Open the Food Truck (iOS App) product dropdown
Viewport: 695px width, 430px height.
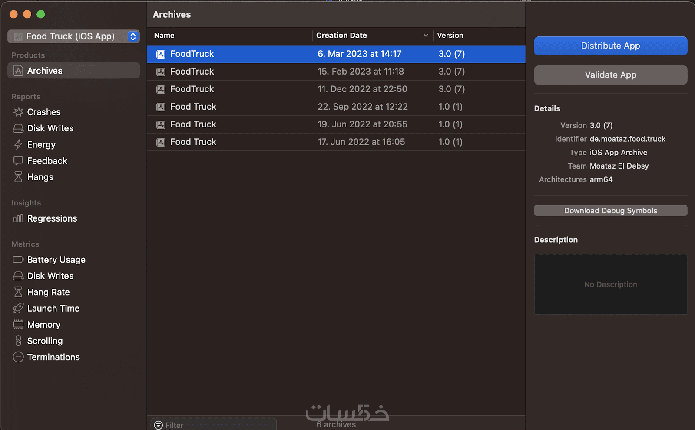(73, 36)
